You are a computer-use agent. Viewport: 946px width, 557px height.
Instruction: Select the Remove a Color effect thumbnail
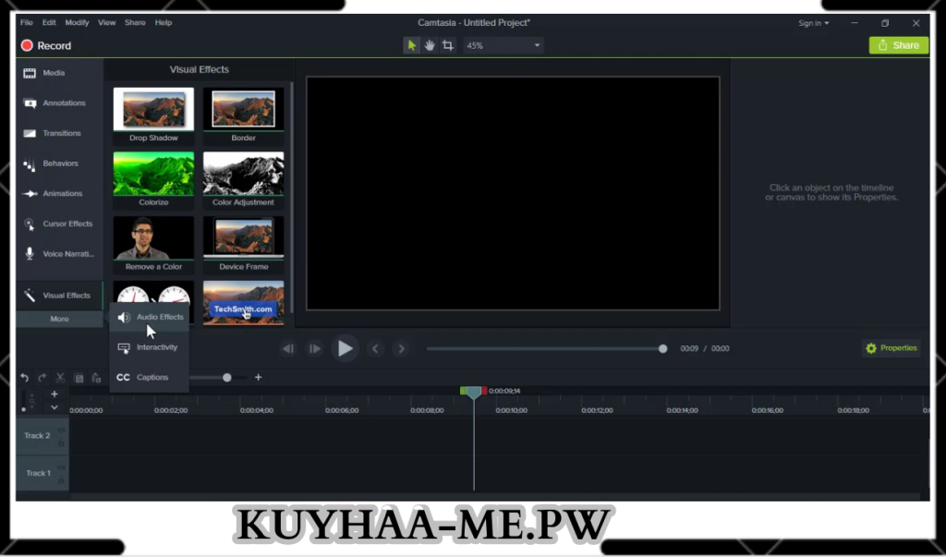154,245
